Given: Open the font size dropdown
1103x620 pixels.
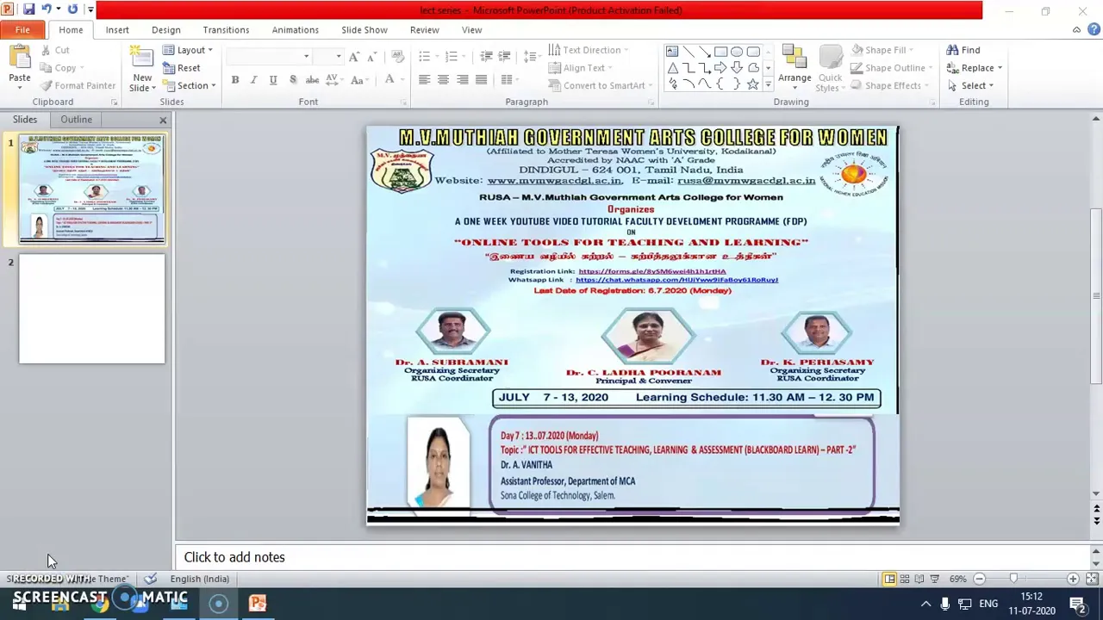Looking at the screenshot, I should click(338, 57).
